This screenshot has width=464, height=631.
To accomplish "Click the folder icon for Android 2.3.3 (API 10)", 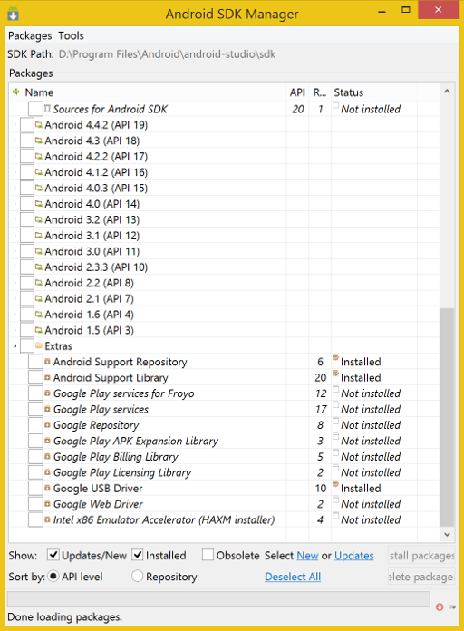I will (39, 267).
